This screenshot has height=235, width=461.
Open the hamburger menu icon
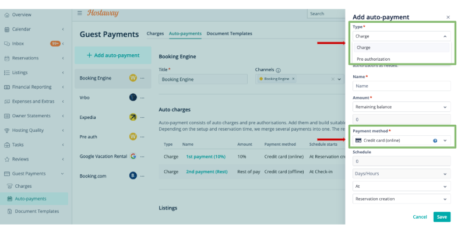point(80,13)
